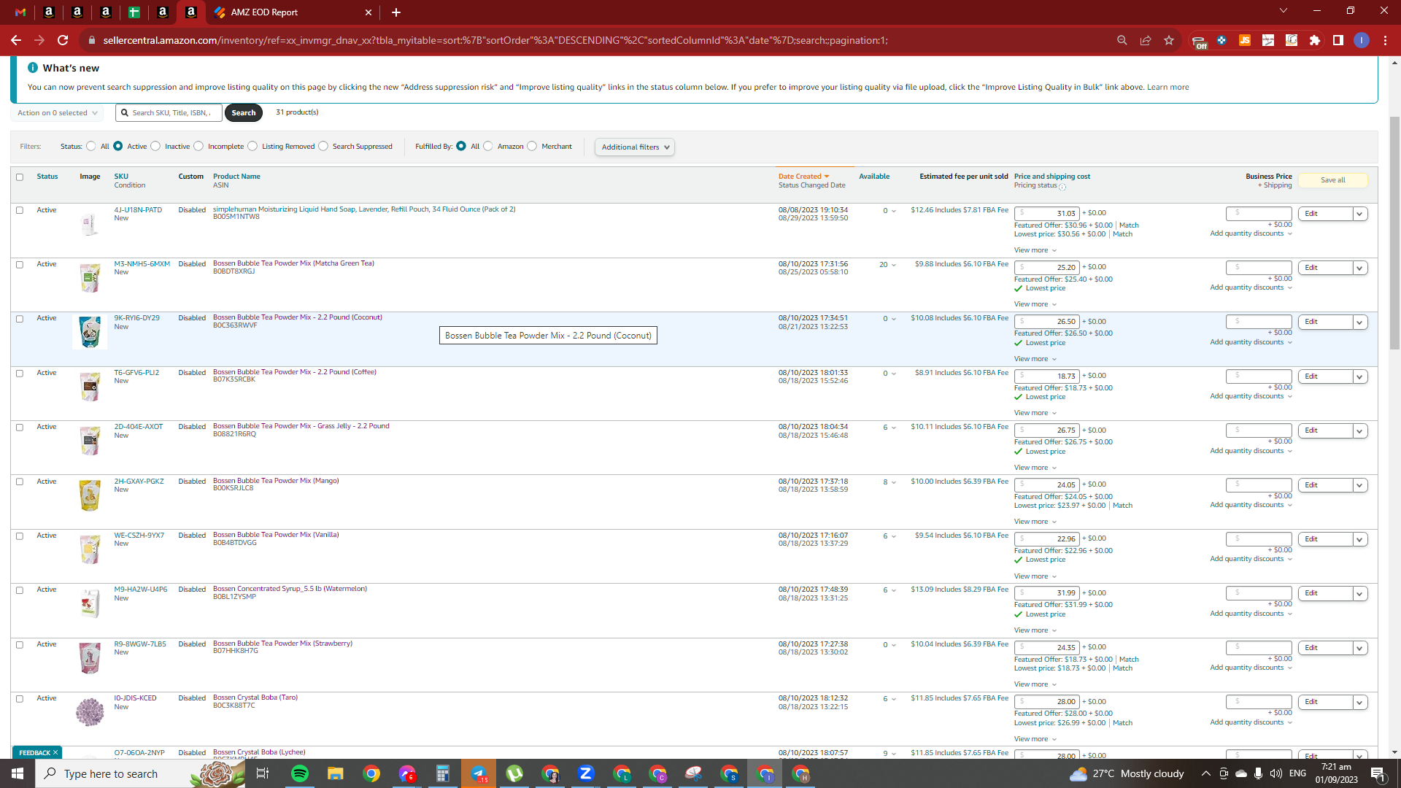This screenshot has width=1401, height=788.
Task: Tick the select-all checkbox in the table header
Action: point(20,177)
